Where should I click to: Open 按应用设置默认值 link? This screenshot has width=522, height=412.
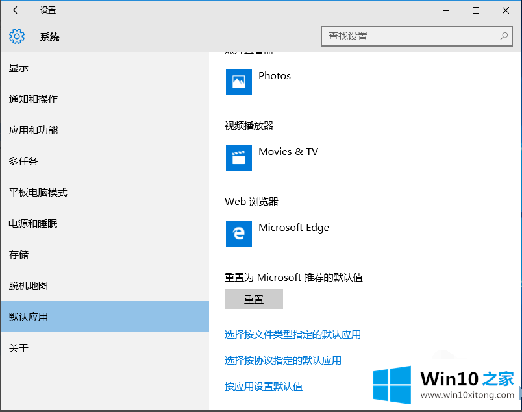[x=264, y=387]
